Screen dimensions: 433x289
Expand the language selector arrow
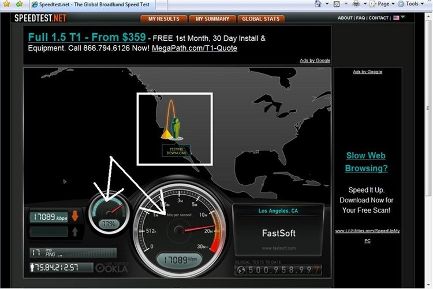403,17
